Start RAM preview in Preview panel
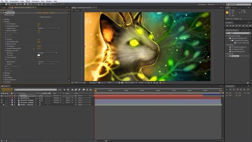 [250, 26]
